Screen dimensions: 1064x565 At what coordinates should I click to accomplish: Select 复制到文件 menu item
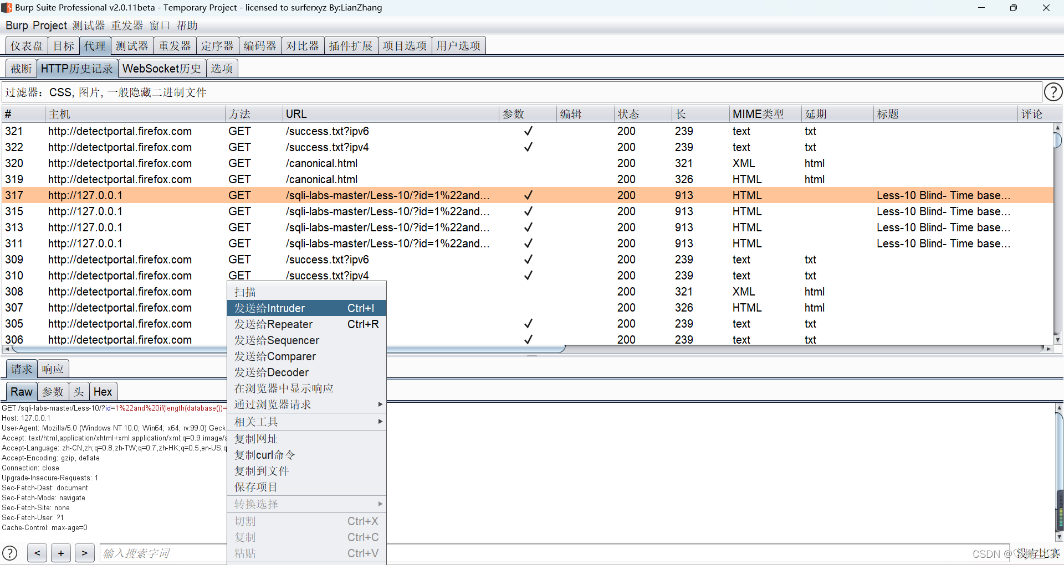(306, 471)
